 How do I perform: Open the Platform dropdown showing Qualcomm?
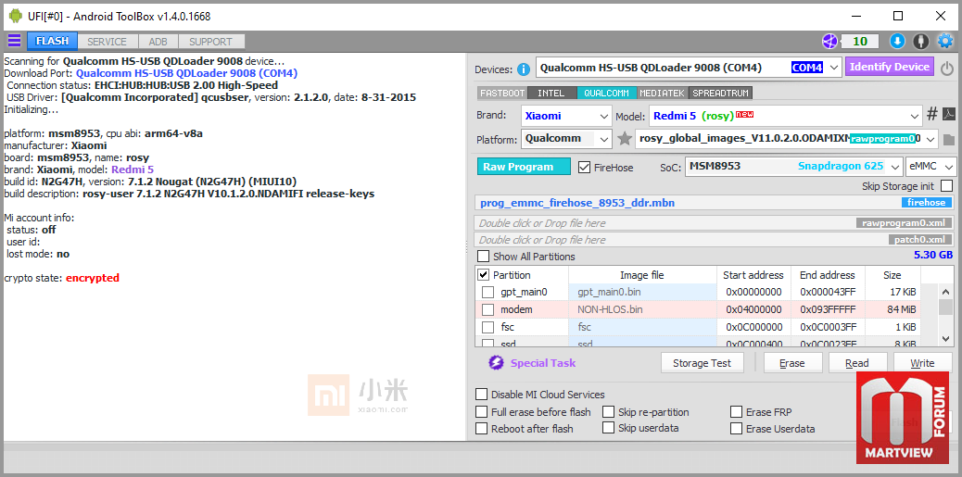coord(566,139)
